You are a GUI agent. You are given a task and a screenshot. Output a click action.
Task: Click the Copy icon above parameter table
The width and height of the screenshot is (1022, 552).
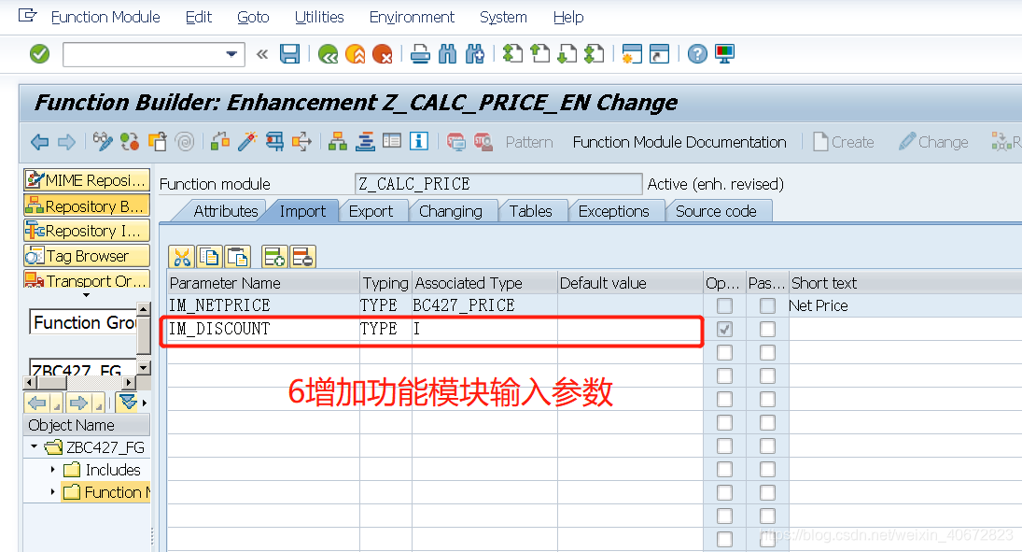click(209, 257)
